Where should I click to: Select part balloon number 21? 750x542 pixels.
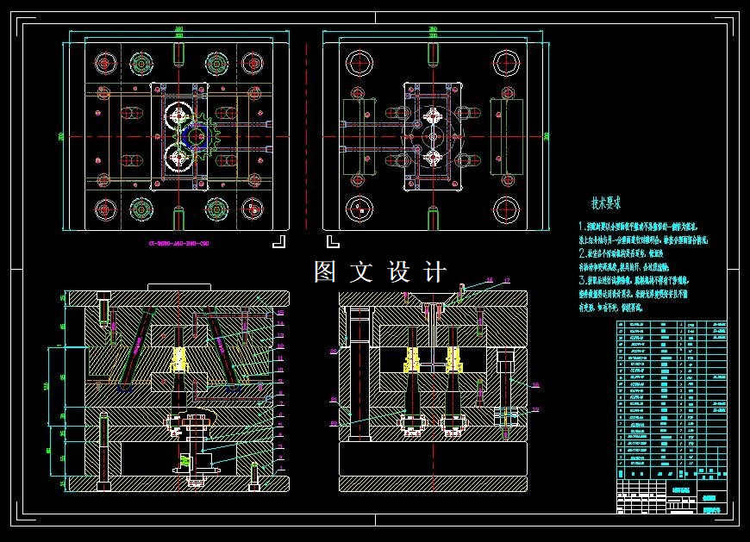(334, 399)
